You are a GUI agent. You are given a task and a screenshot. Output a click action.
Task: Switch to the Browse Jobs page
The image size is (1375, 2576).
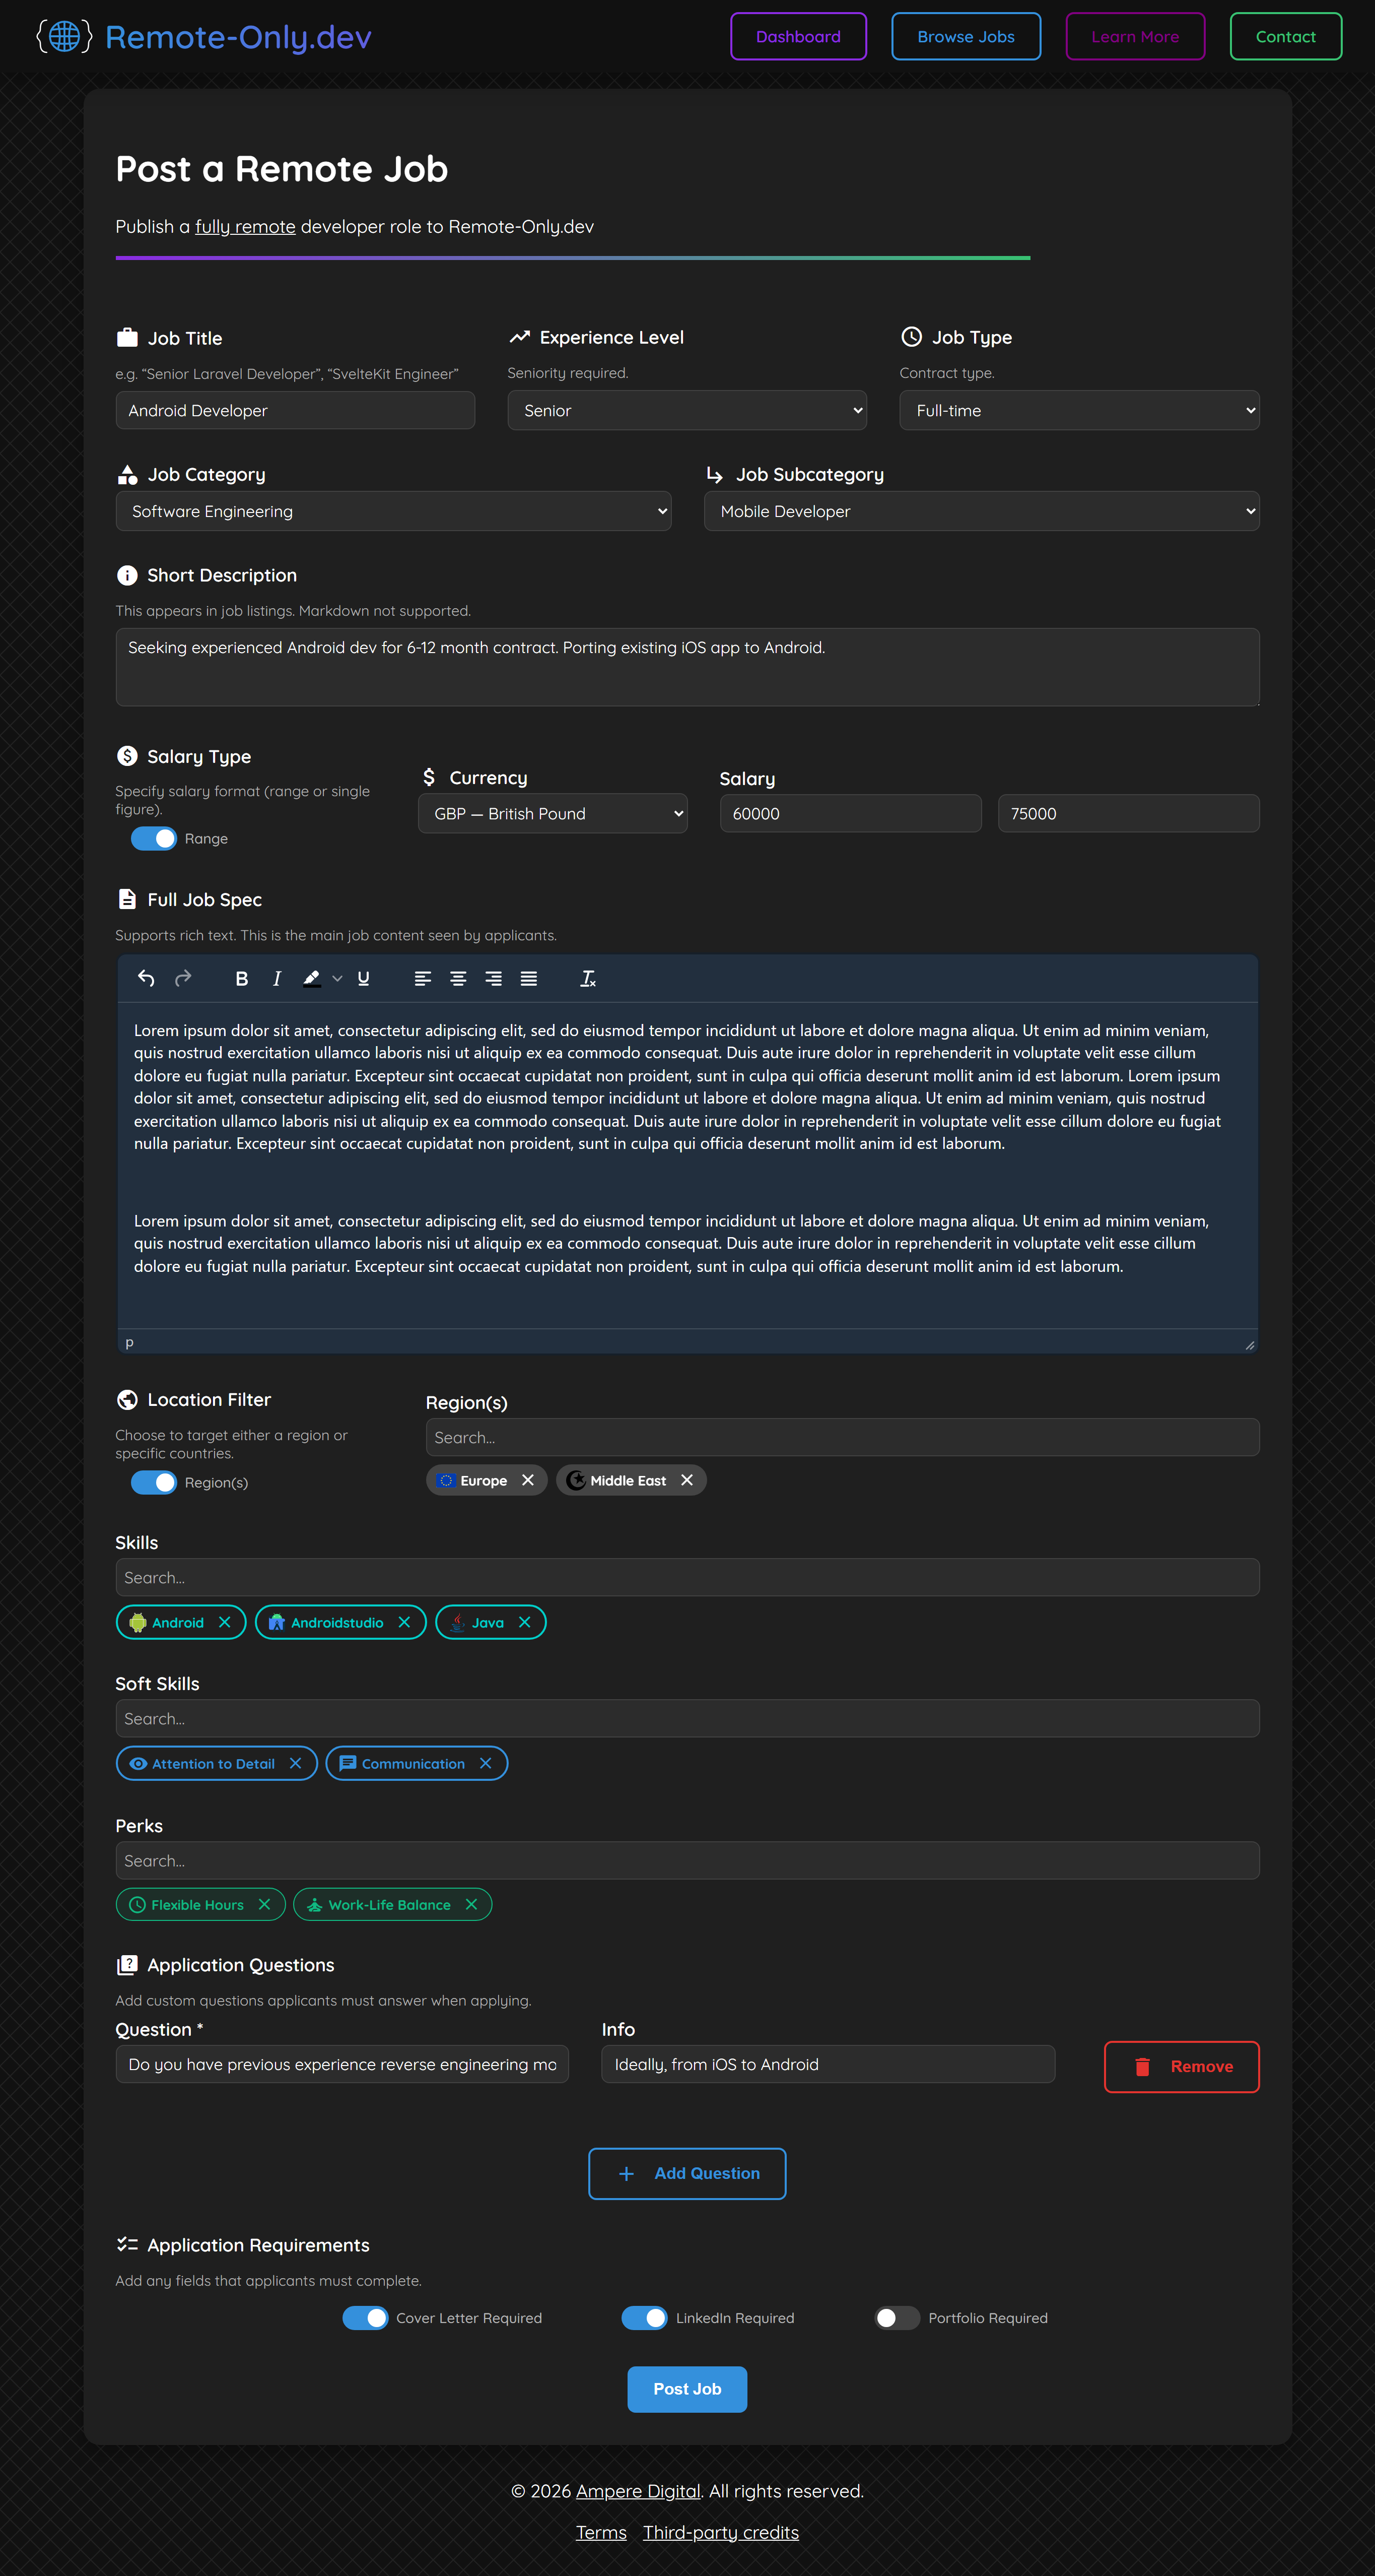966,36
